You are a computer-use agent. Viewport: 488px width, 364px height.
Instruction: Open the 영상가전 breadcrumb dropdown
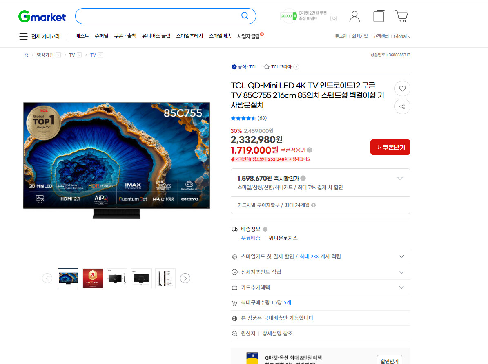click(58, 55)
